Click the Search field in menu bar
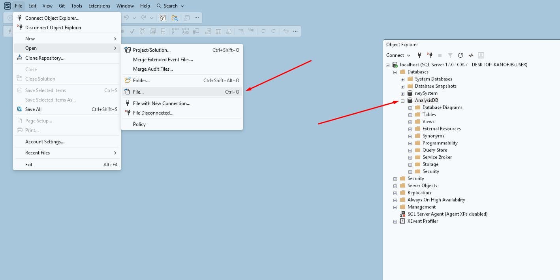This screenshot has height=280, width=560. point(170,6)
